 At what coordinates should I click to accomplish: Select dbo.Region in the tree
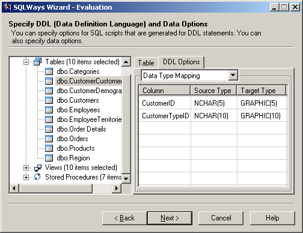73,158
